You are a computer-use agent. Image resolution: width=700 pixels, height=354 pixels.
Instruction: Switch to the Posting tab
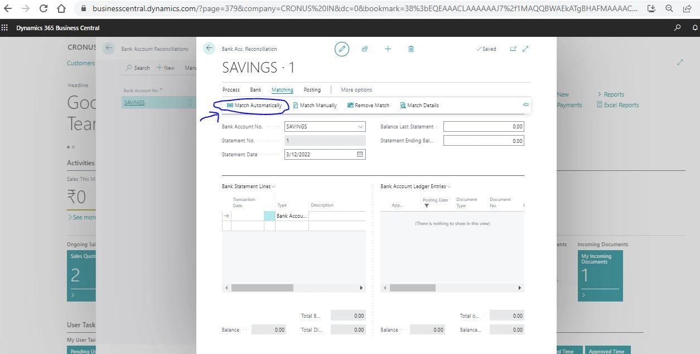(312, 89)
